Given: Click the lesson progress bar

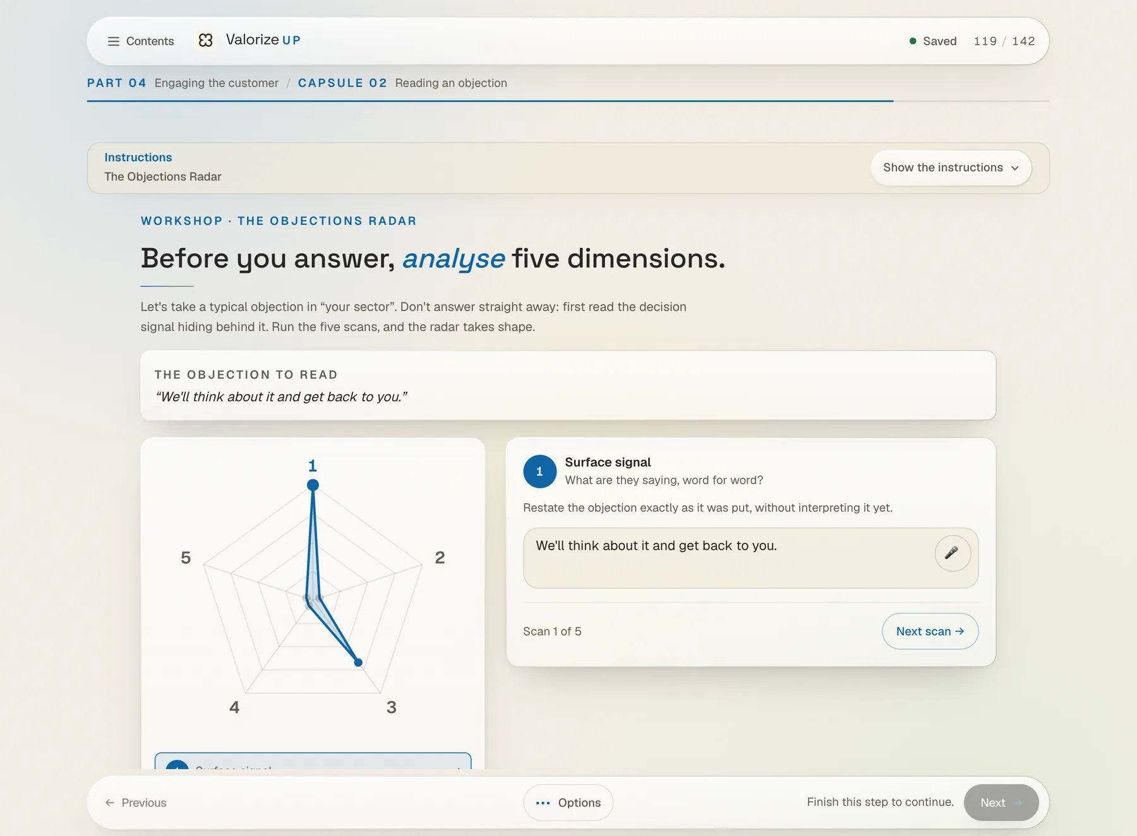Looking at the screenshot, I should coord(568,101).
